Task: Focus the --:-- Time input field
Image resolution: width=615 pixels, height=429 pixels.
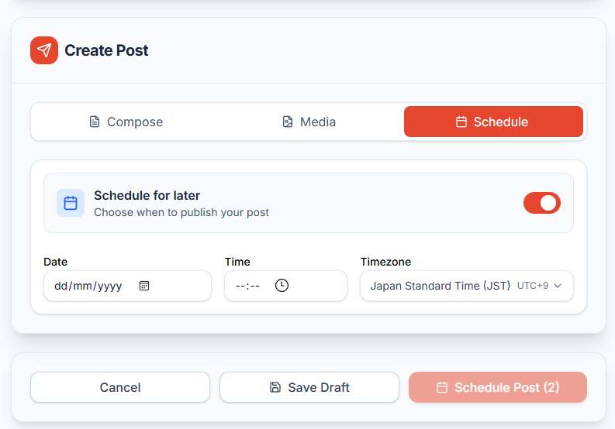Action: pyautogui.click(x=247, y=286)
